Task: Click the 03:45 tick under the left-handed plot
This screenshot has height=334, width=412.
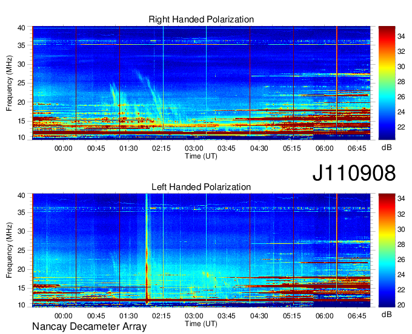Action: tap(227, 316)
